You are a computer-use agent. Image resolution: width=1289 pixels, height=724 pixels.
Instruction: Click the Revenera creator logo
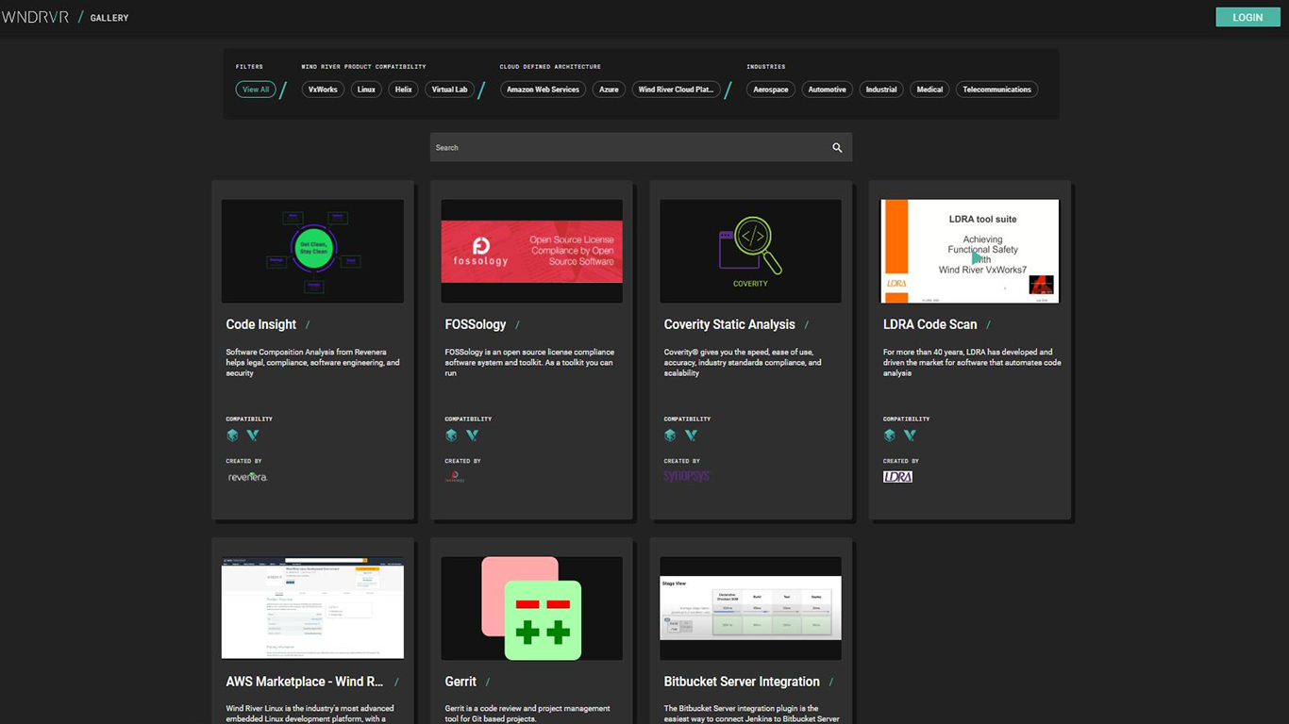pos(247,477)
